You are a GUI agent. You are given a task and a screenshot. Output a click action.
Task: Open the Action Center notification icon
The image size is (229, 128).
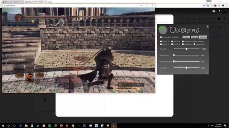pos(225,126)
